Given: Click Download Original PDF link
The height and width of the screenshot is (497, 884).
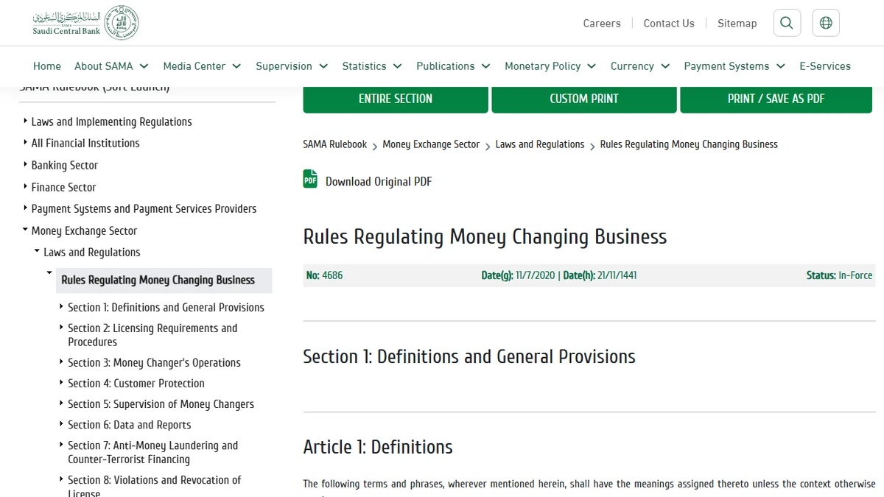Looking at the screenshot, I should (x=379, y=182).
